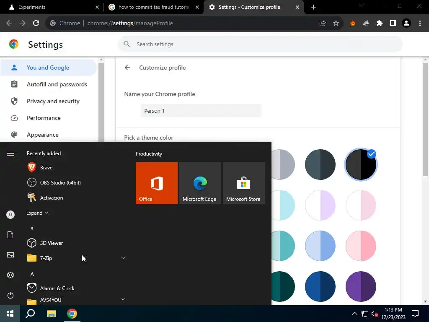Choose the pink and rose theme color
This screenshot has height=322, width=429.
[x=361, y=246]
